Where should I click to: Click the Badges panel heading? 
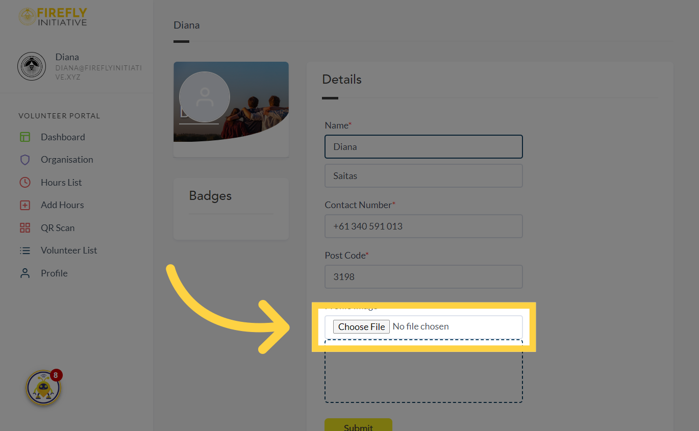[210, 195]
